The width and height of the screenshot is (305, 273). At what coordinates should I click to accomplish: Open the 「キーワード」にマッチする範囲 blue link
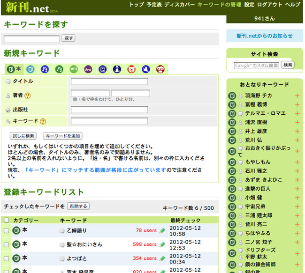pos(95,170)
